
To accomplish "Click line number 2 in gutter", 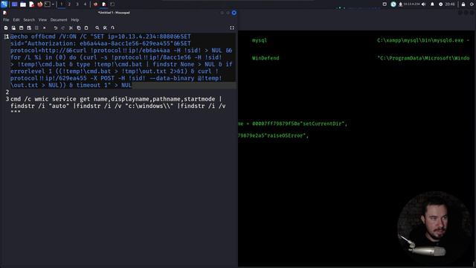I will tap(7, 92).
